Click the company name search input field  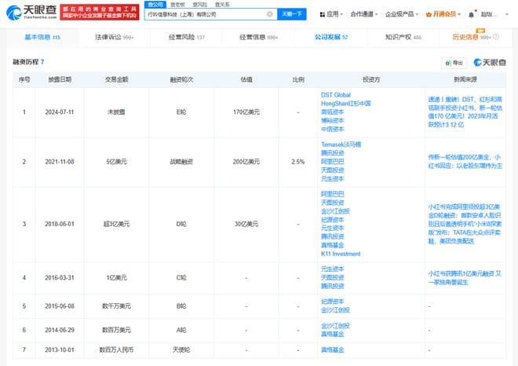click(x=204, y=14)
